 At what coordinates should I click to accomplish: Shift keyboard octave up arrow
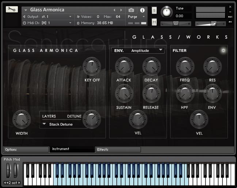tap(19, 183)
